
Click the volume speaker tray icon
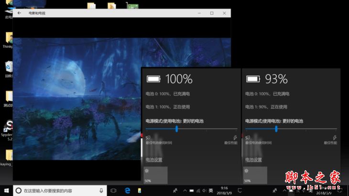click(x=204, y=191)
